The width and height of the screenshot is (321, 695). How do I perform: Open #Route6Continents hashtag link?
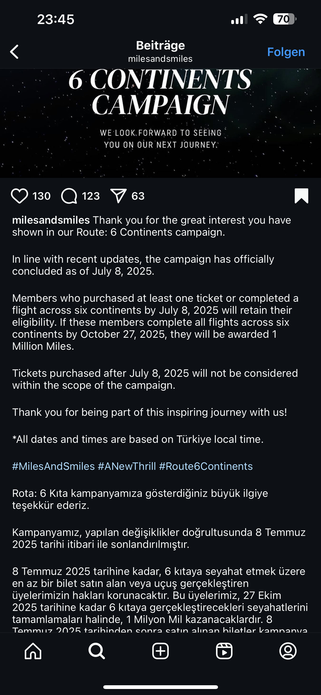(206, 466)
